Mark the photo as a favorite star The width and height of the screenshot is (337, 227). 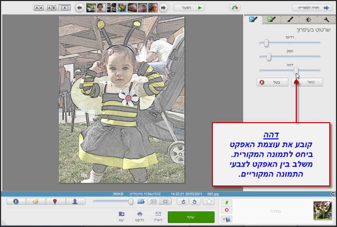[x=209, y=201]
